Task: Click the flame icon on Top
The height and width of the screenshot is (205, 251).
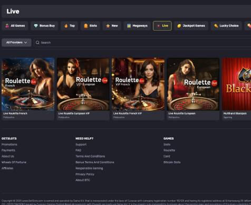Action: click(66, 26)
